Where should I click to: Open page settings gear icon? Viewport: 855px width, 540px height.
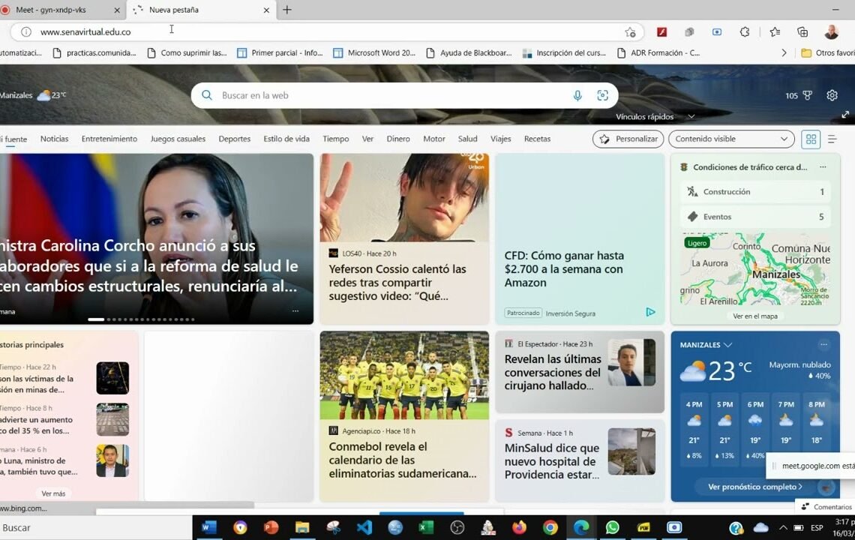pos(832,95)
